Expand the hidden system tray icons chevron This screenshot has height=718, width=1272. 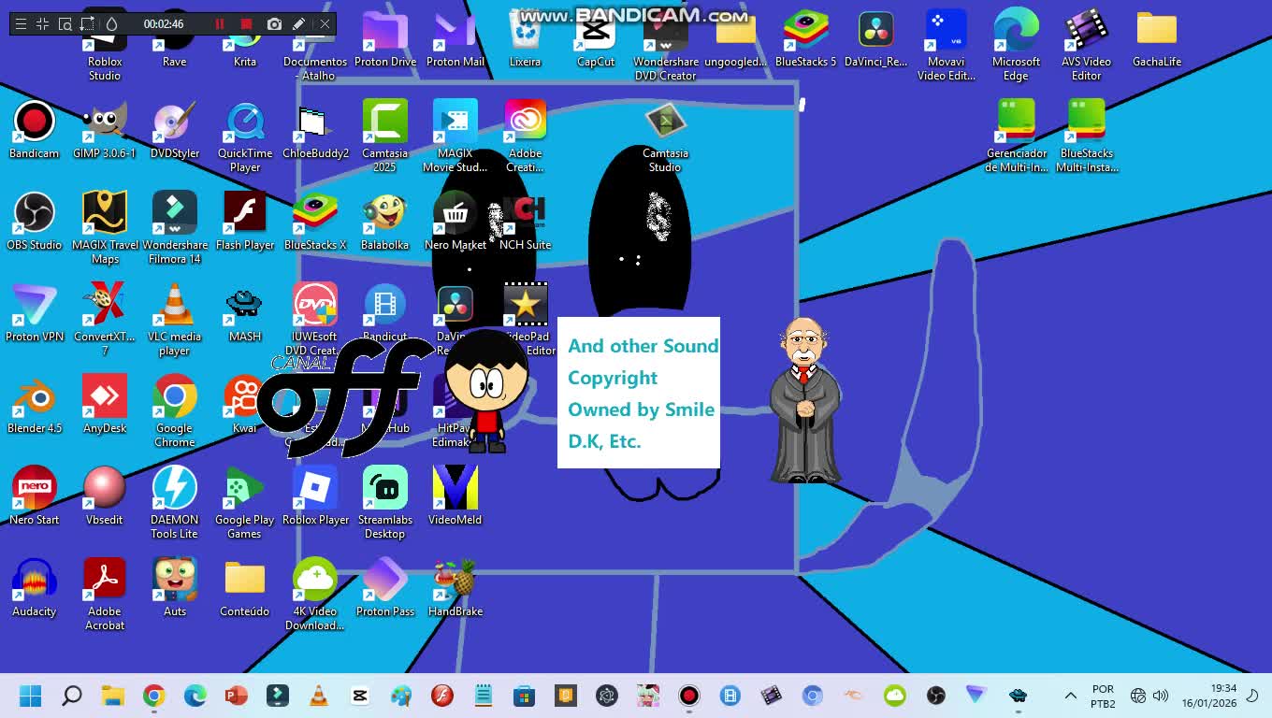1070,696
